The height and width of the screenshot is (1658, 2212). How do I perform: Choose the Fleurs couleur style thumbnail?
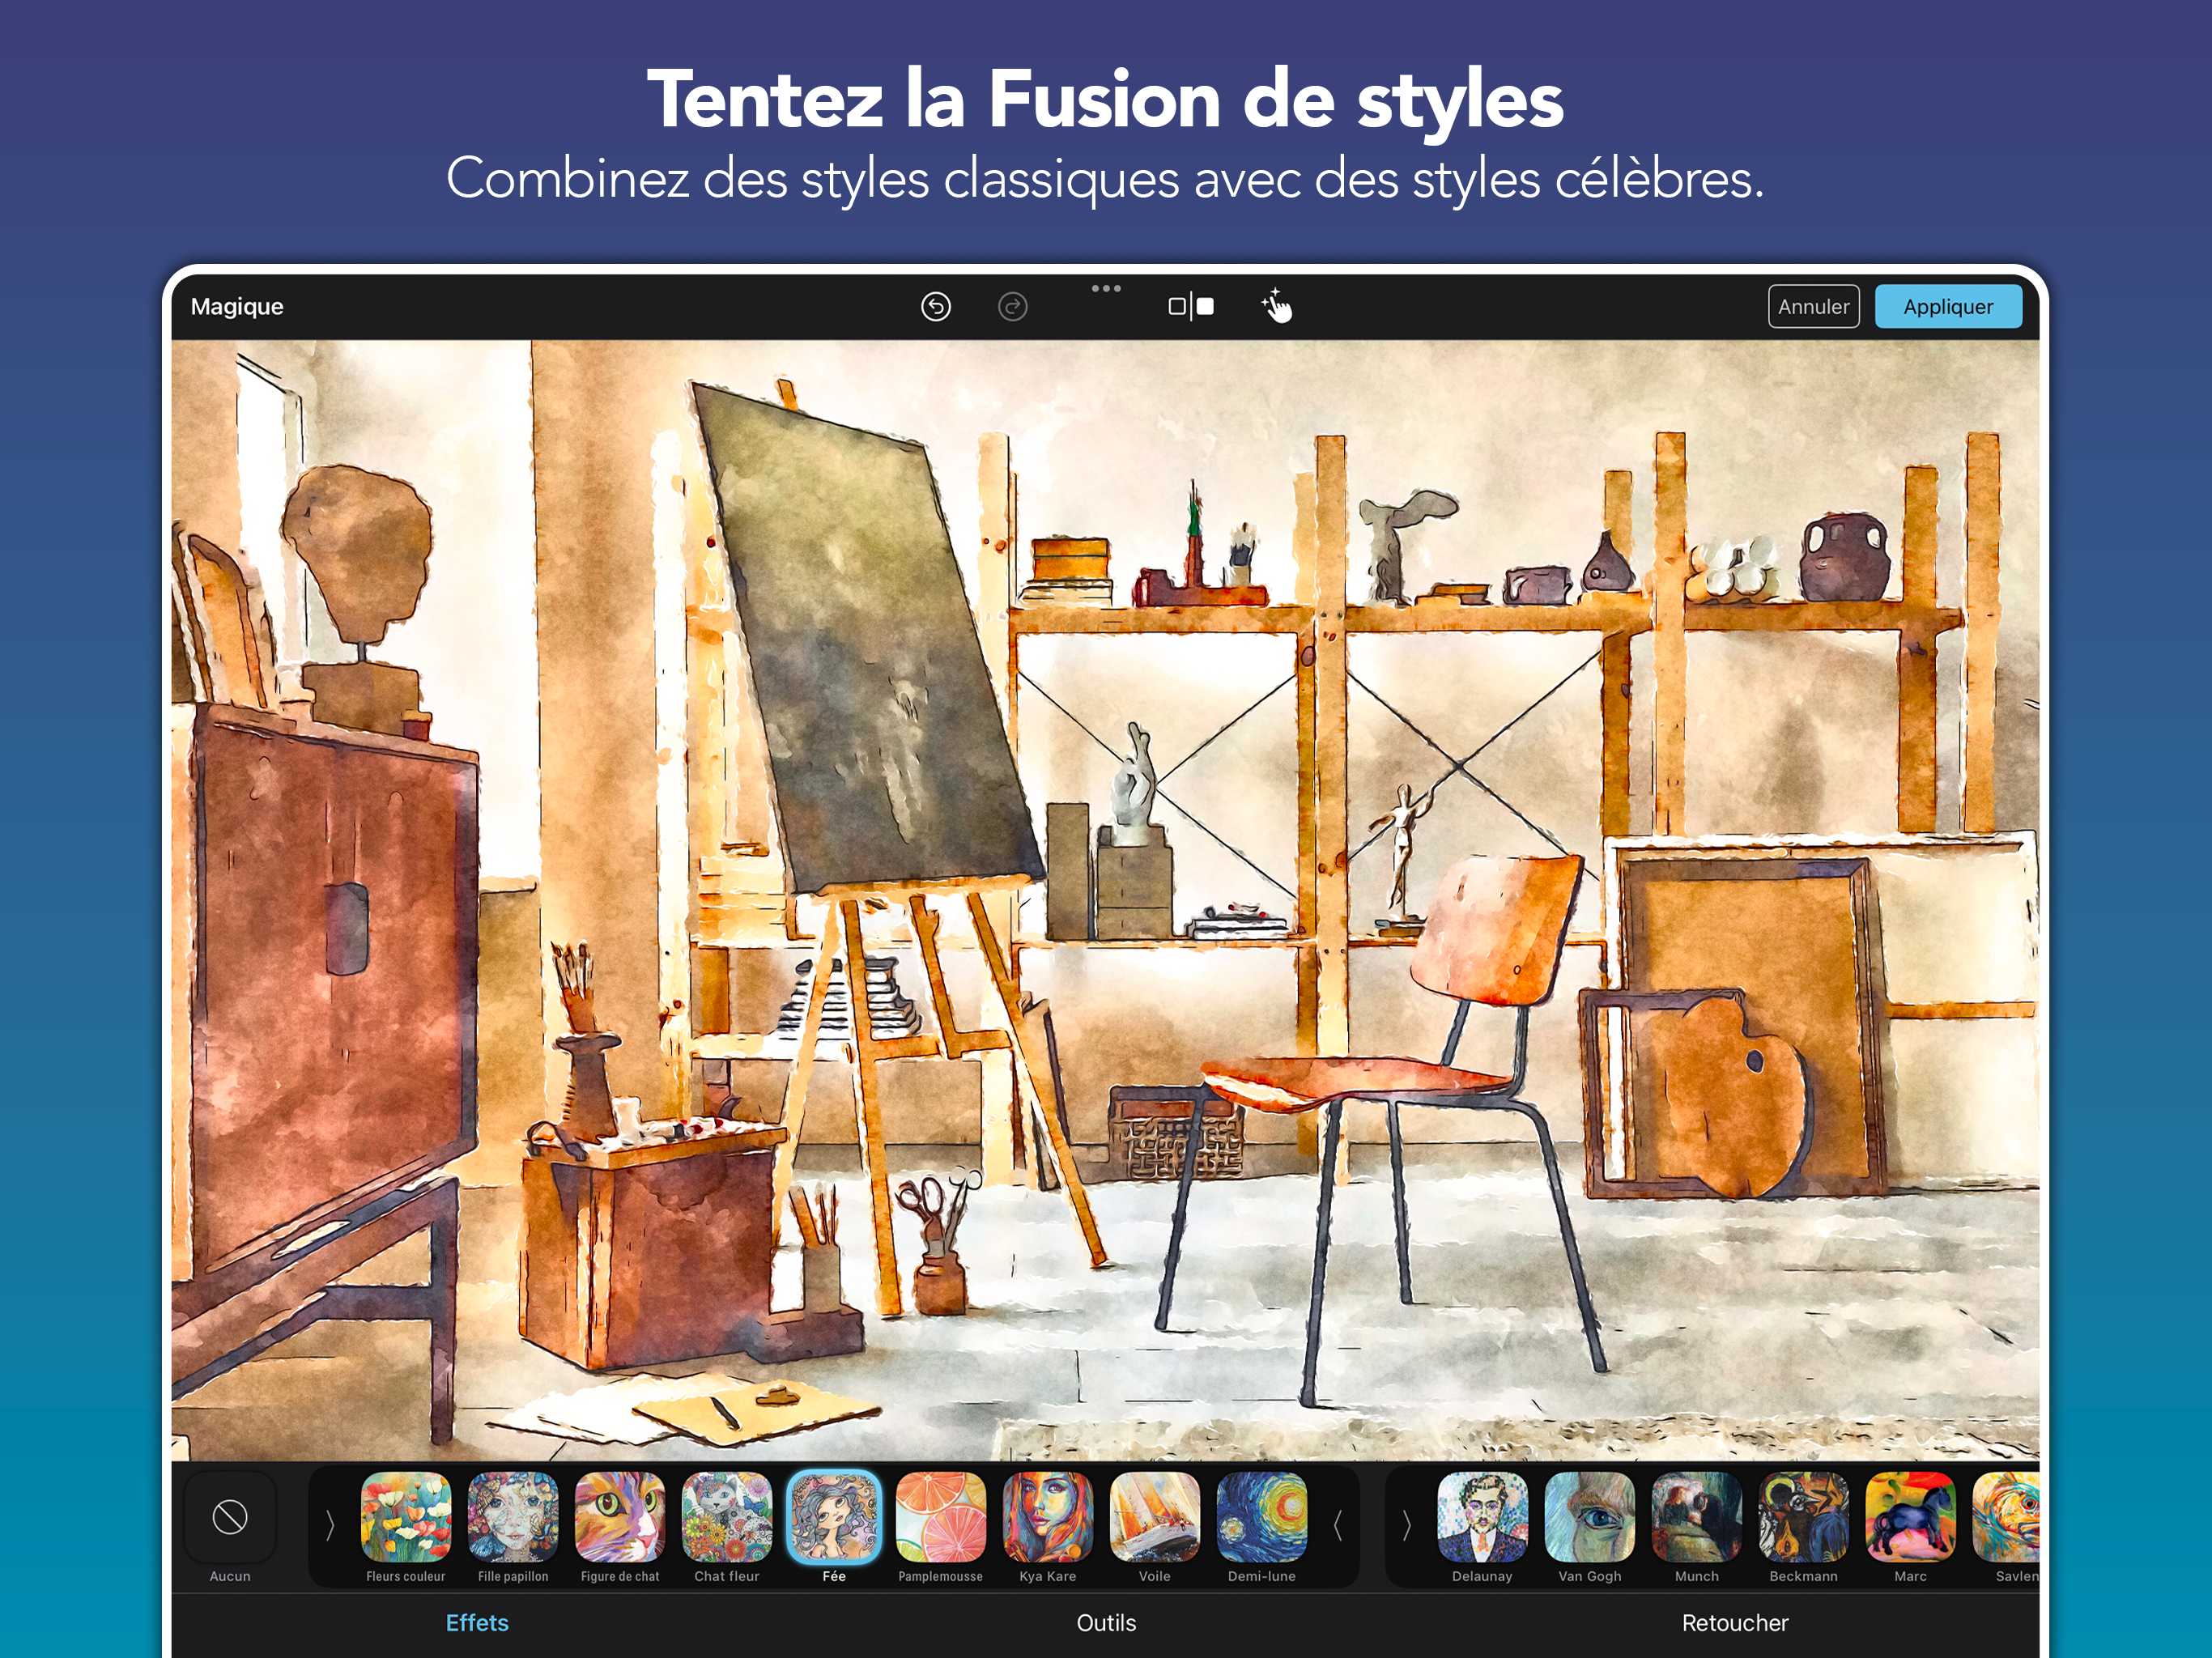[x=406, y=1516]
